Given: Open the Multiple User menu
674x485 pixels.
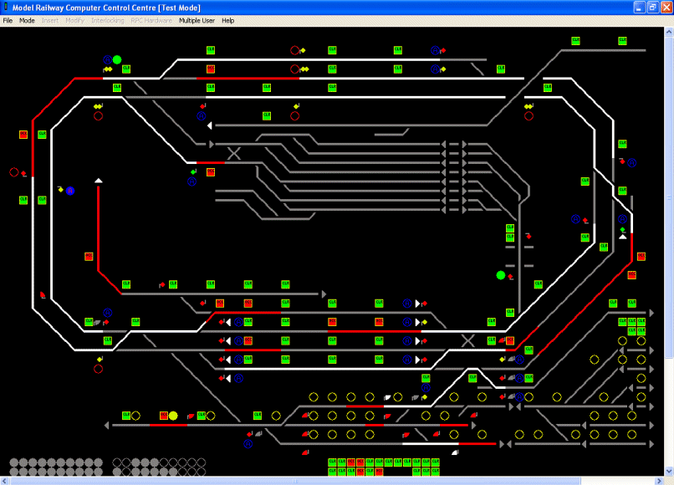Looking at the screenshot, I should pyautogui.click(x=197, y=21).
